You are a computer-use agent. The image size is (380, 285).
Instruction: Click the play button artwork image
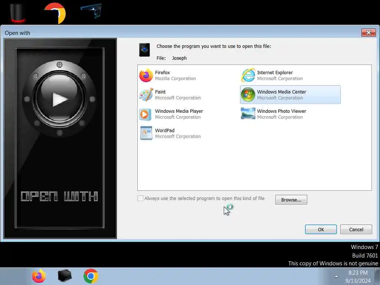(60, 138)
